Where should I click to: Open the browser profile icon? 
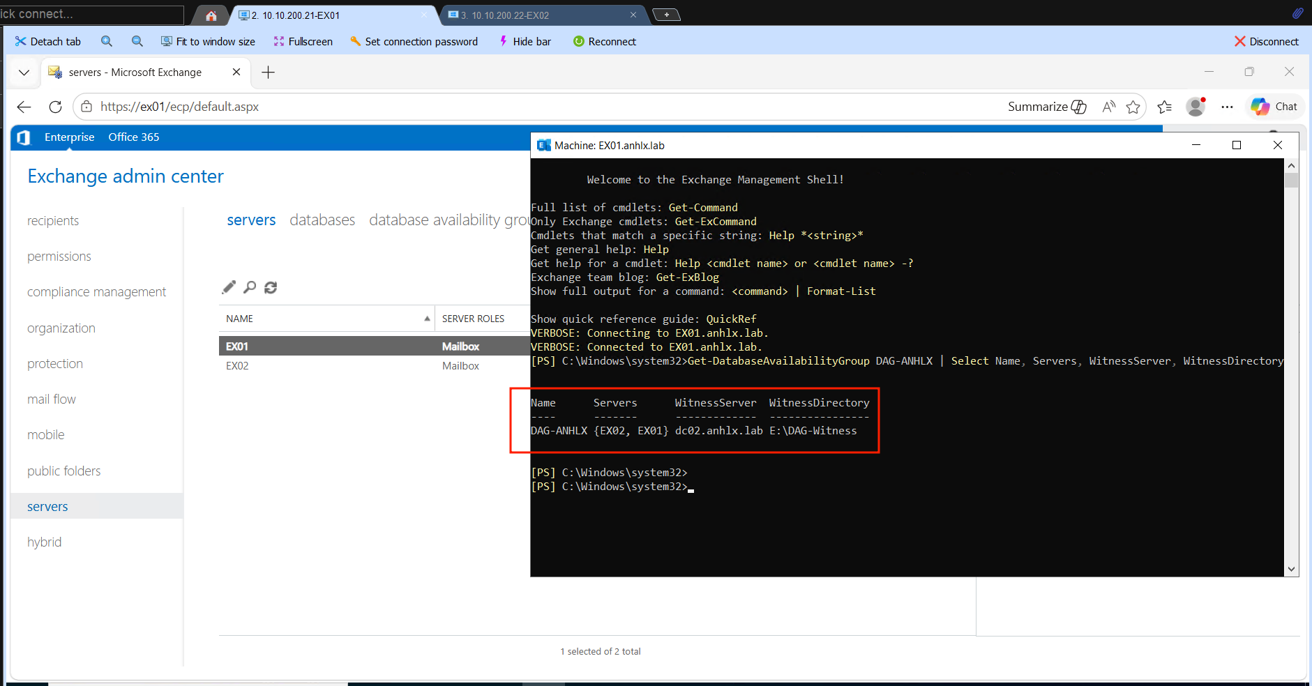(1196, 107)
